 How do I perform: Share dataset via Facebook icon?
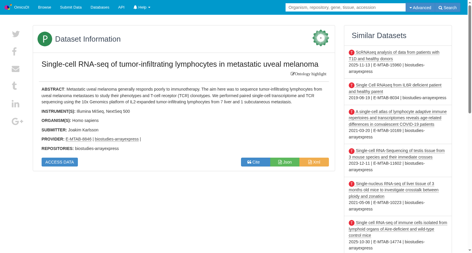click(14, 51)
